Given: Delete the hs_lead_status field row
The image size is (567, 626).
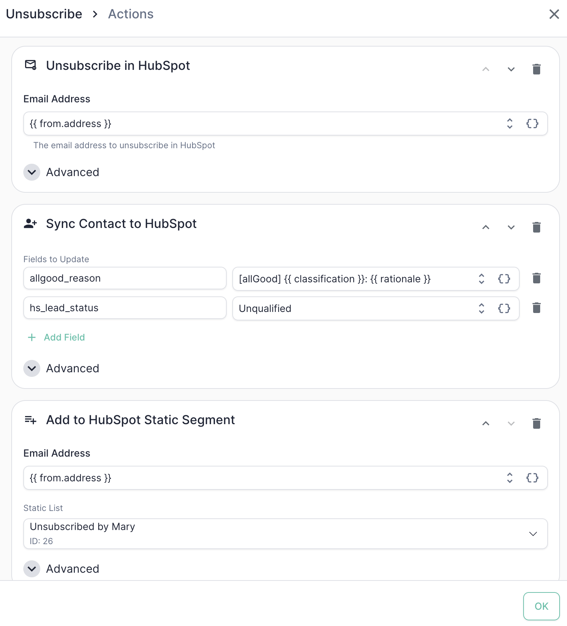Looking at the screenshot, I should tap(536, 308).
